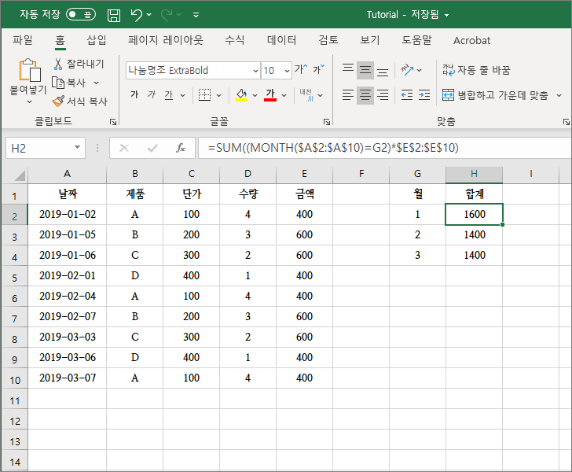Switch to the 수식 tab
Viewport: 572px width, 472px height.
[235, 40]
